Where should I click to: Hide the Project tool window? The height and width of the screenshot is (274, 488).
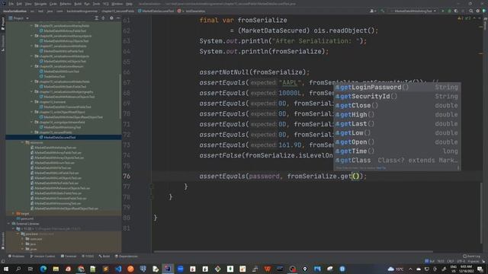point(118,18)
